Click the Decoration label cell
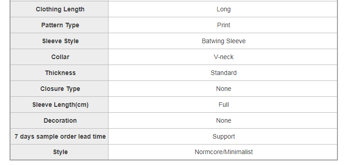The image size is (347, 165). [x=59, y=120]
